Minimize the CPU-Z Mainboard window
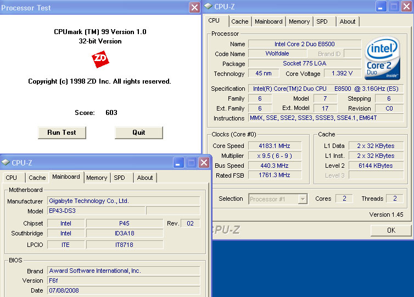Viewport: 414px width, 297px height. tap(178, 162)
